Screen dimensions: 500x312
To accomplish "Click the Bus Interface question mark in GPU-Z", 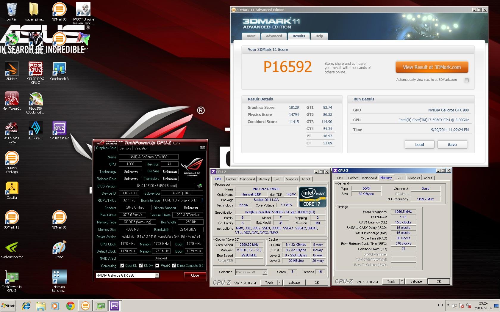I will (x=202, y=200).
